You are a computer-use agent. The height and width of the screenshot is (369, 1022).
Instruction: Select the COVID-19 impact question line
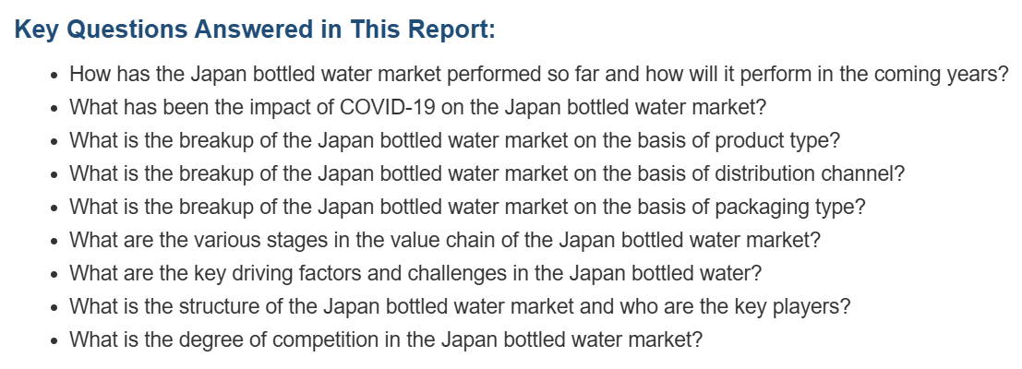tap(418, 107)
